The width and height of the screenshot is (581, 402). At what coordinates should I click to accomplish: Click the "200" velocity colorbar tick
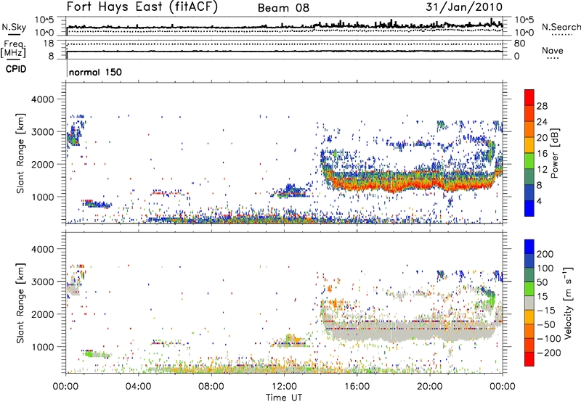coord(545,254)
